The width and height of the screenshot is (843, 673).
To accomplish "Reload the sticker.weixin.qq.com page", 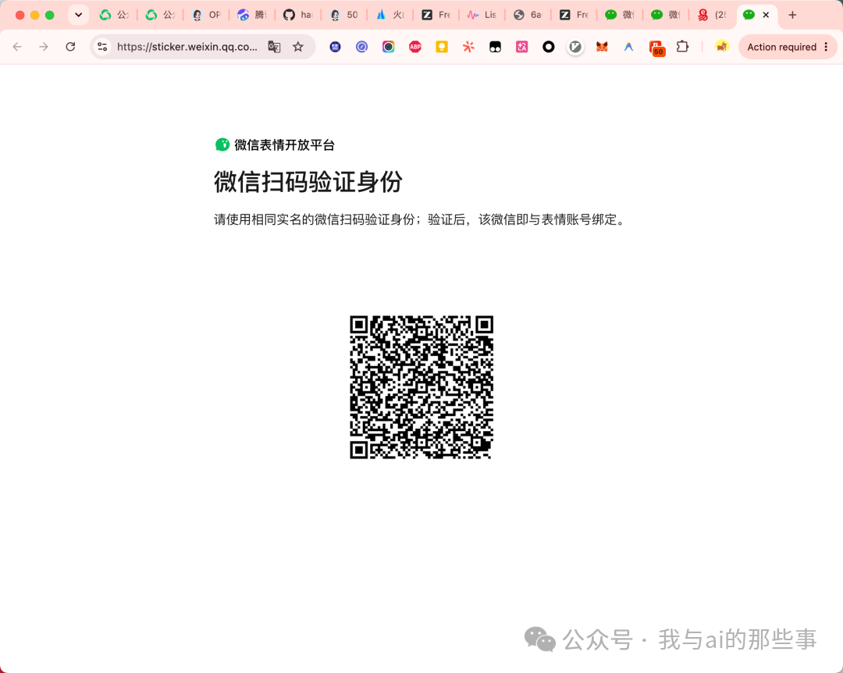I will pos(70,47).
